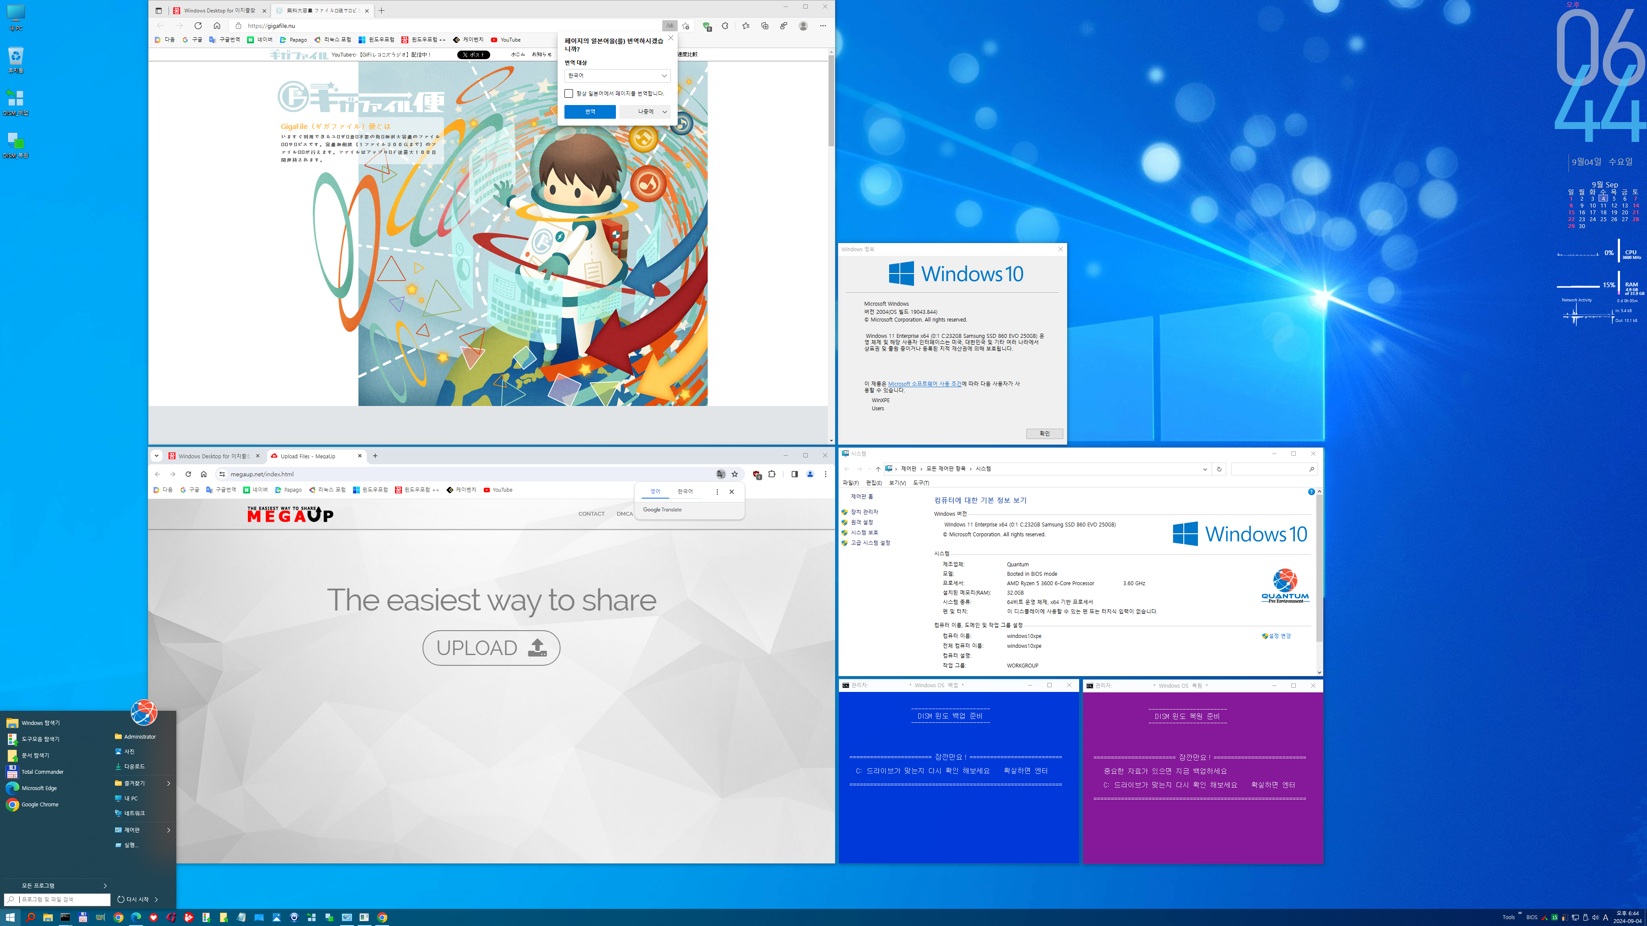Open 파일(F) menu in 시스템 window
This screenshot has height=926, width=1647.
click(x=851, y=483)
